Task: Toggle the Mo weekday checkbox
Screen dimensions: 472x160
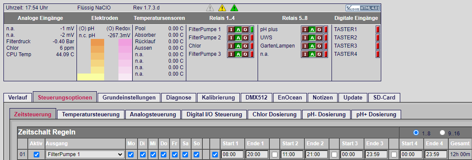Action: (131, 154)
